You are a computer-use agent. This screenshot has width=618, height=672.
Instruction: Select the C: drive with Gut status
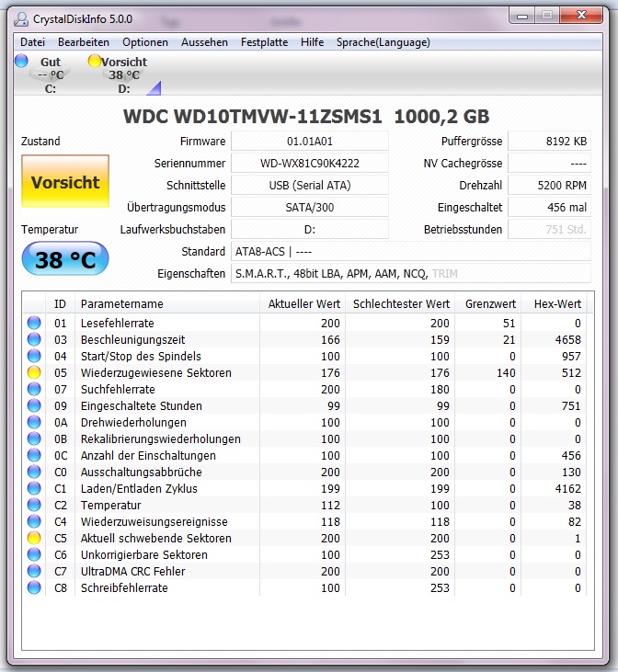[51, 74]
